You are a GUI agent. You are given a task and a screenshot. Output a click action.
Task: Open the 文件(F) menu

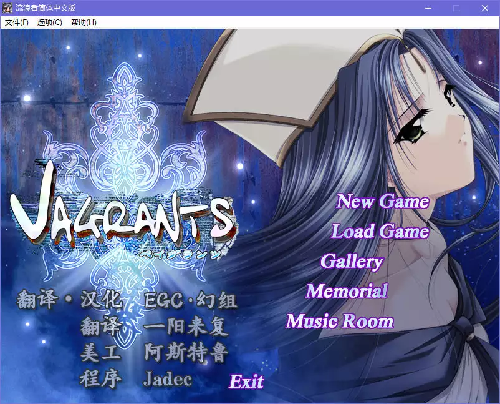point(15,22)
